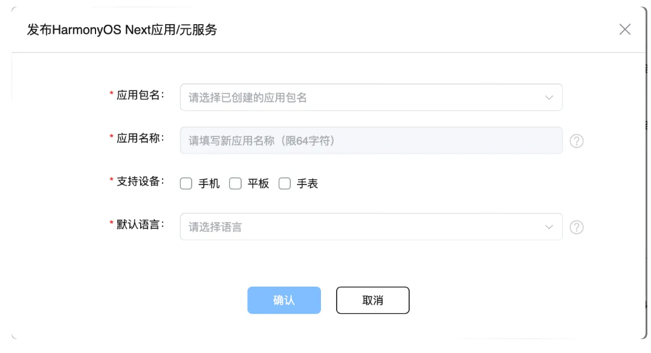Tick the 平板 device checkbox
Screen dimensions: 651x353
pyautogui.click(x=235, y=184)
